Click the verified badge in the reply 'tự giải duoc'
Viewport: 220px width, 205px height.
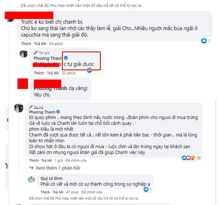(66, 58)
